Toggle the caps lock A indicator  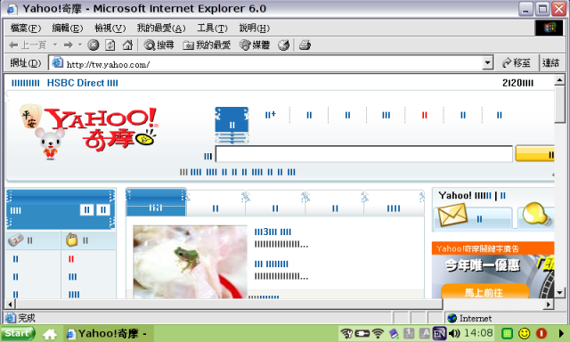(424, 333)
